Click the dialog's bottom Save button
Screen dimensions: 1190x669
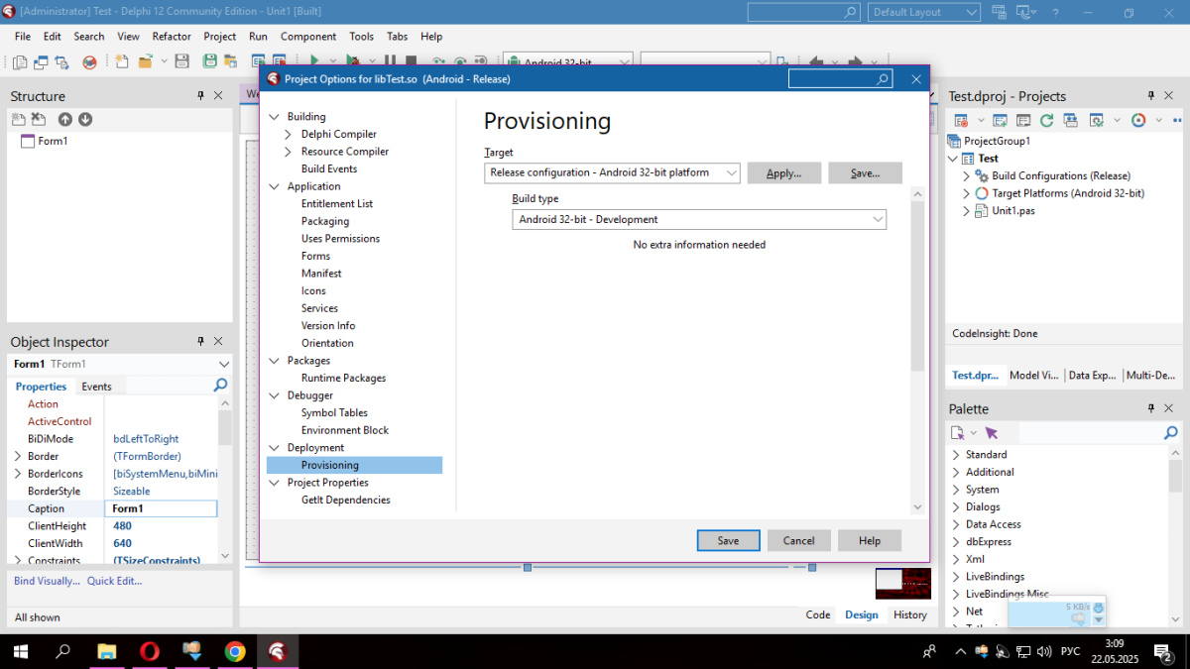tap(728, 540)
